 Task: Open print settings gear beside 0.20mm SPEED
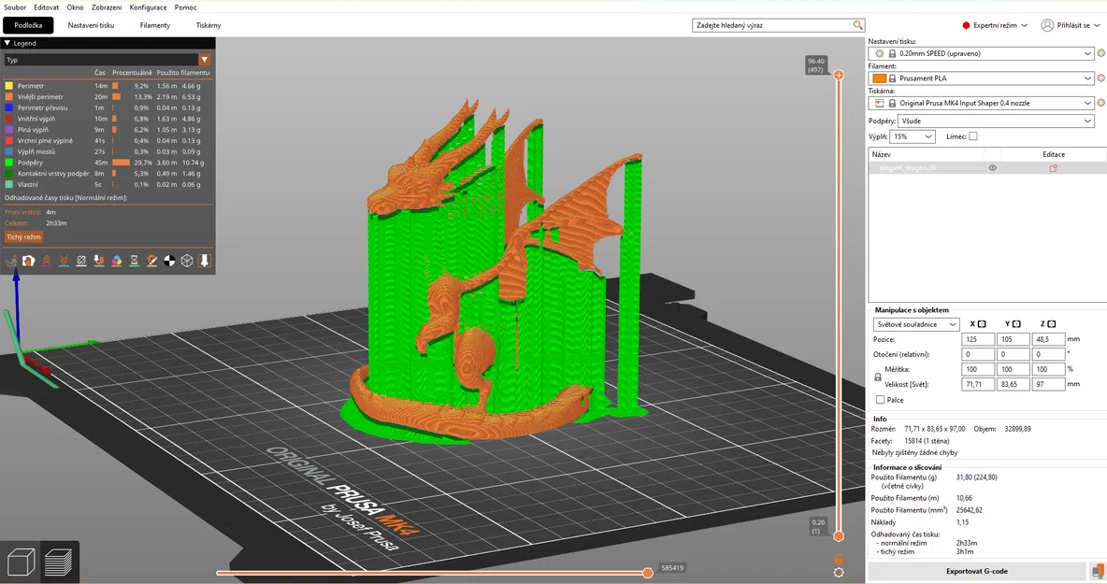(1101, 54)
